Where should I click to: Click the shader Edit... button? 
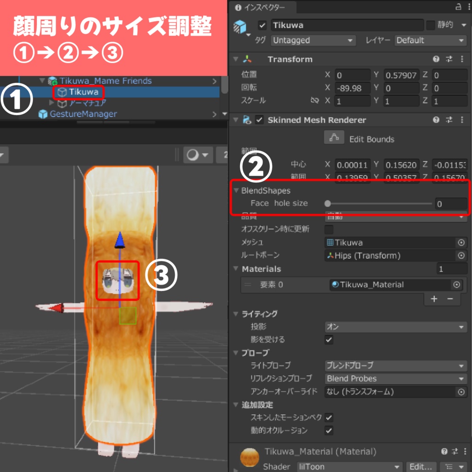pyautogui.click(x=421, y=466)
